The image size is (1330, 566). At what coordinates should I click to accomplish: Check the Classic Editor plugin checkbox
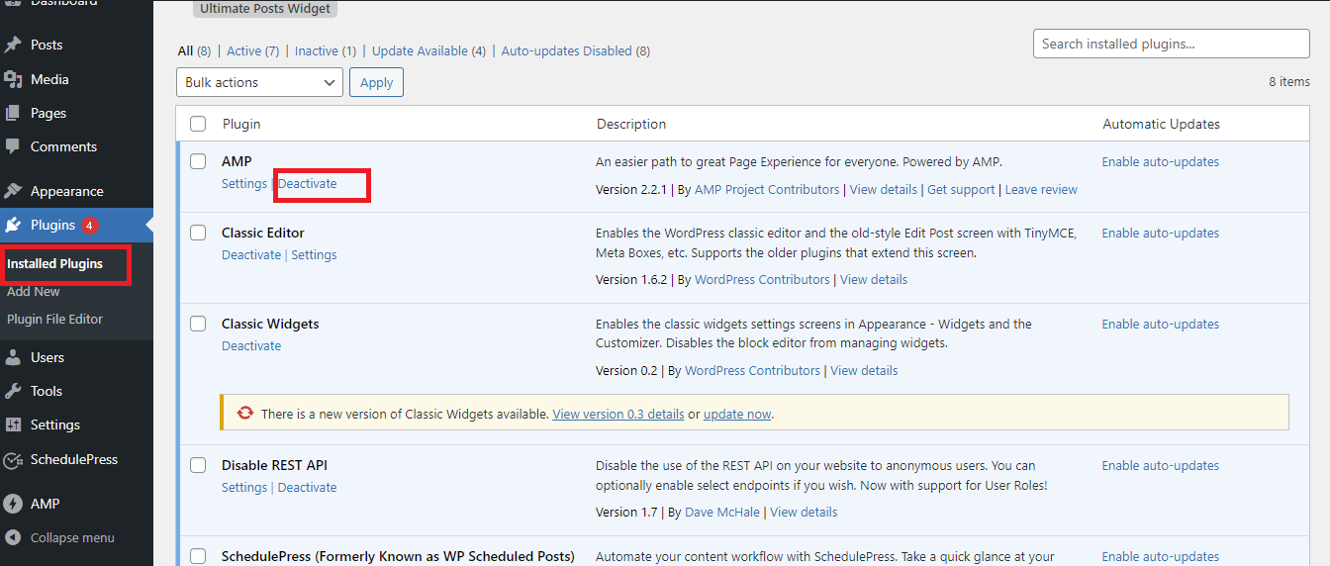[x=198, y=233]
